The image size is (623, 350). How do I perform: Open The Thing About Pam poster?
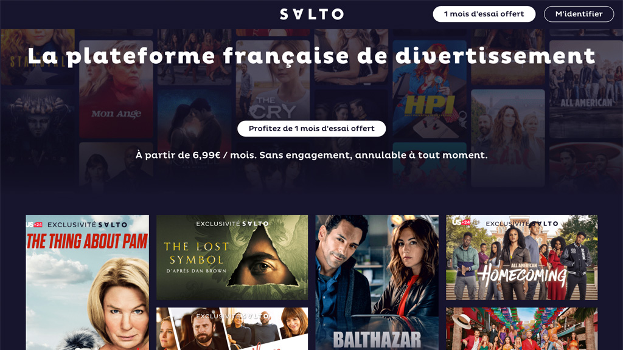88,283
